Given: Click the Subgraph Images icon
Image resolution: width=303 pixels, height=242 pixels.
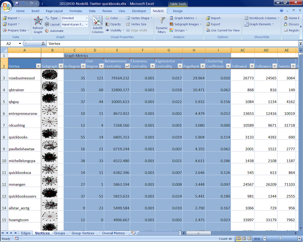Looking at the screenshot, I should point(171,24).
